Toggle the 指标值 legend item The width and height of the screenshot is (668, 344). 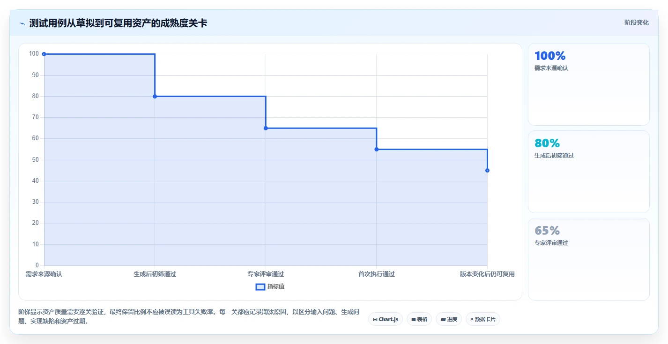270,287
